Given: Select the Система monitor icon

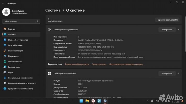Looking at the screenshot, I should pos(5,34).
